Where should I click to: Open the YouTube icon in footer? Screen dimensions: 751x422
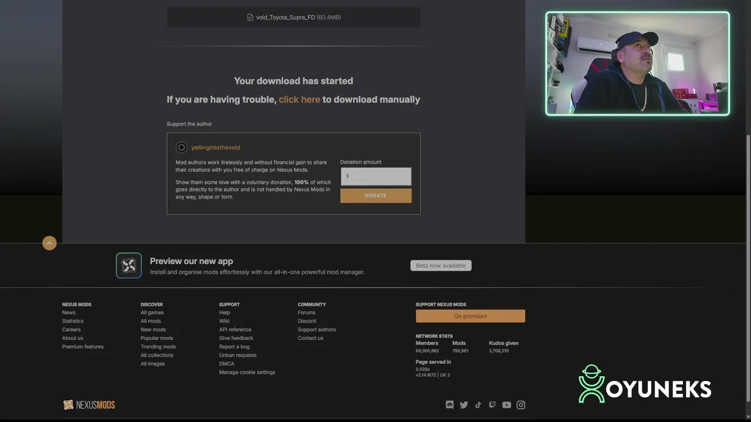[506, 405]
